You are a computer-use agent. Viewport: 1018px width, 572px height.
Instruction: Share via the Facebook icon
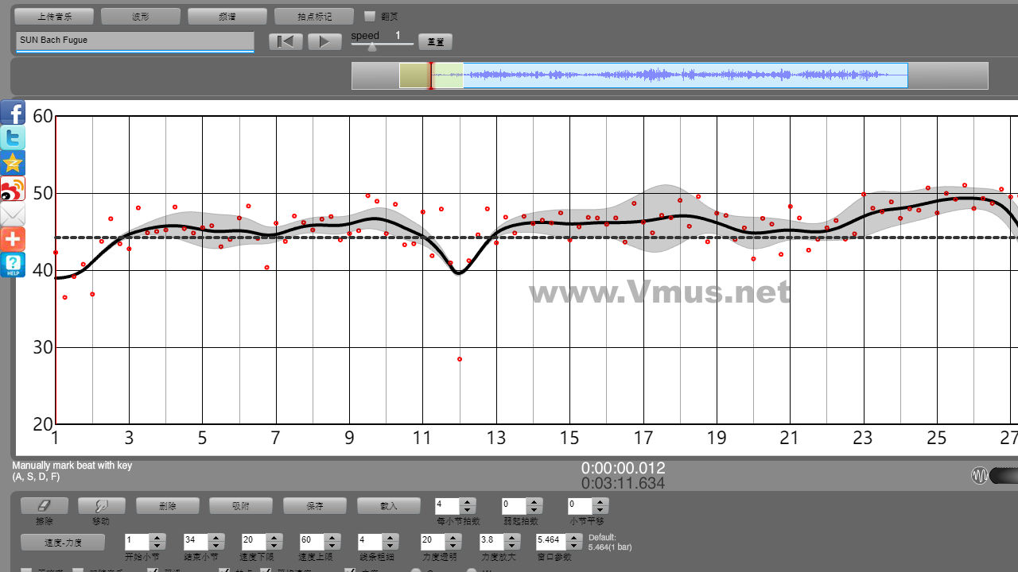pos(13,113)
